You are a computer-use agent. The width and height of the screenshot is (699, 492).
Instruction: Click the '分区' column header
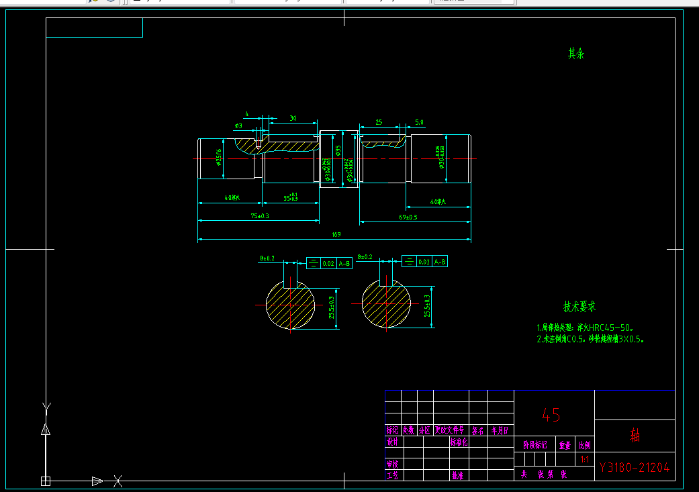[425, 430]
